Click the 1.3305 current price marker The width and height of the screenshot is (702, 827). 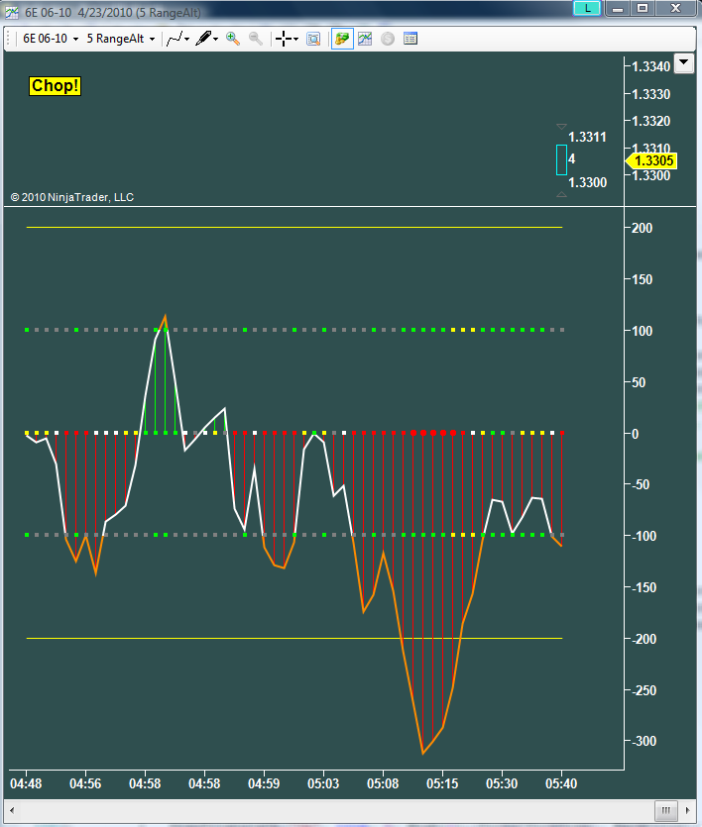click(650, 160)
